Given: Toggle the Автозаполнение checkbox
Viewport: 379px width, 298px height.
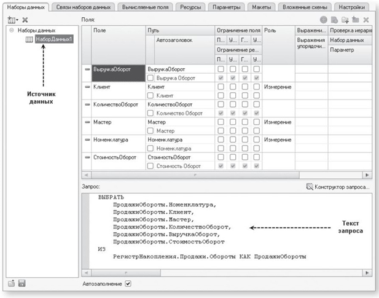Looking at the screenshot, I should coord(128,283).
